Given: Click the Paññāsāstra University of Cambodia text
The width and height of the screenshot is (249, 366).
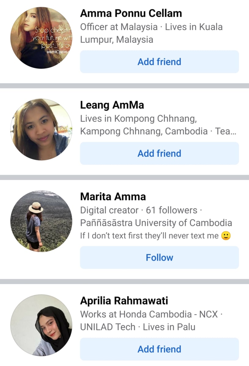Looking at the screenshot, I should [x=156, y=223].
